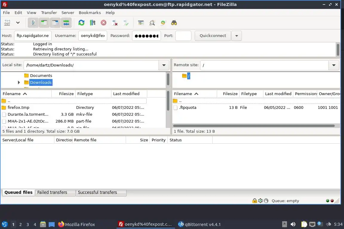Viewport: 344px width, 229px height.
Task: Cancel current operation red icon
Action: tap(104, 23)
